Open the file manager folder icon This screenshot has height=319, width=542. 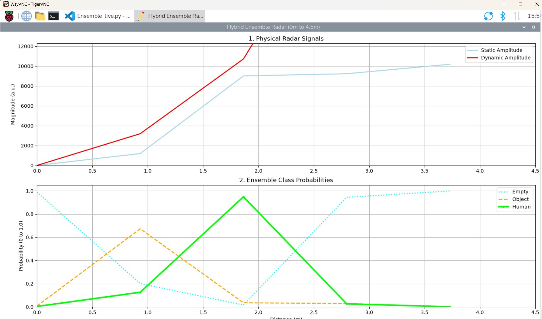(40, 16)
